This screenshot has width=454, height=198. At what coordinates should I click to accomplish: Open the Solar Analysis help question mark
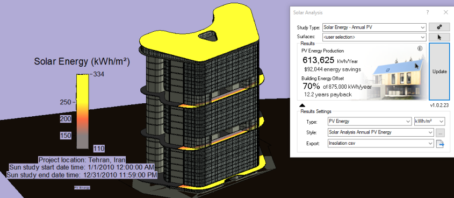tap(427, 12)
